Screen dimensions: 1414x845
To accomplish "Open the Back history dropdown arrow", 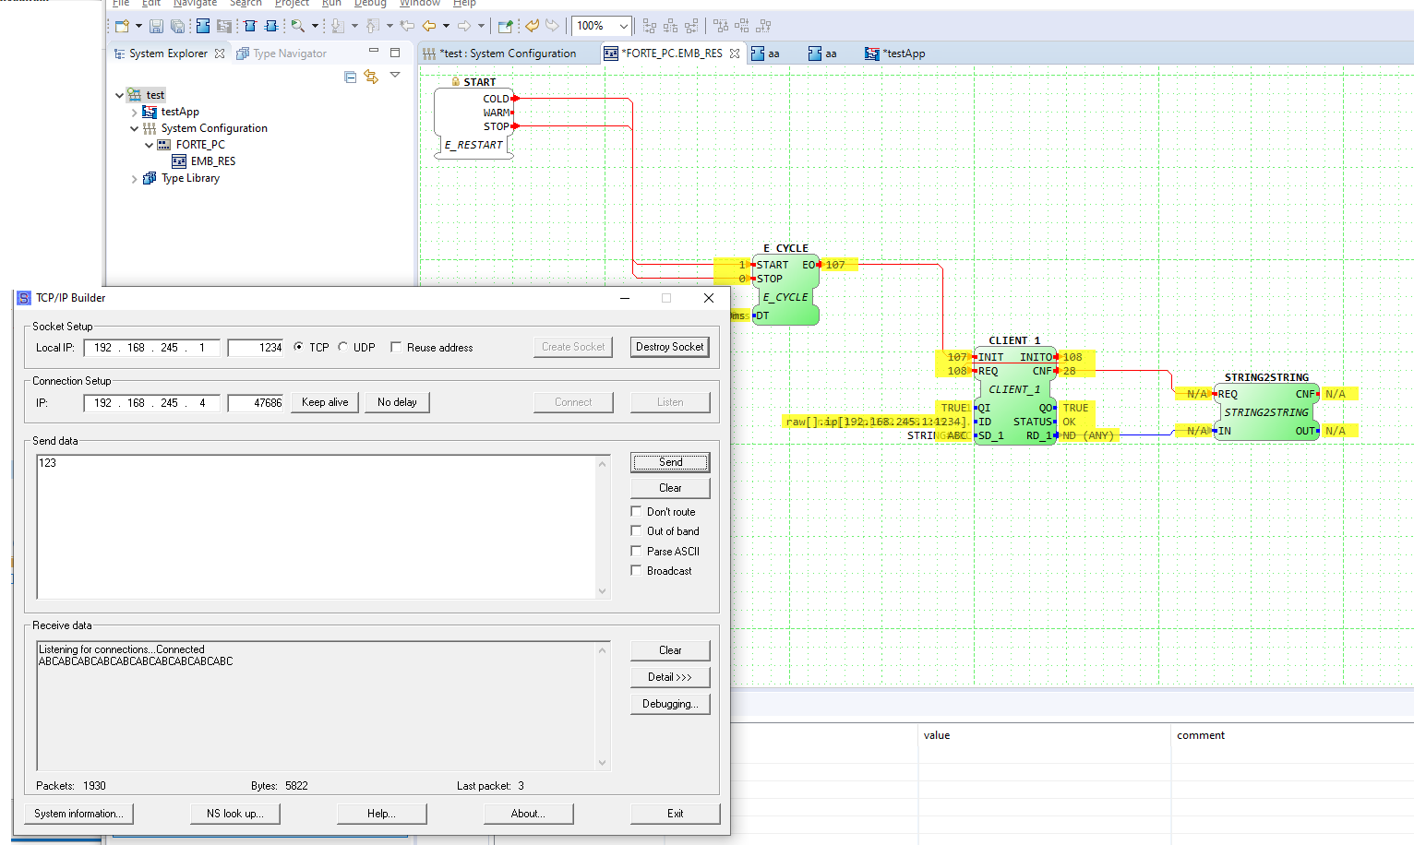I will 446,26.
